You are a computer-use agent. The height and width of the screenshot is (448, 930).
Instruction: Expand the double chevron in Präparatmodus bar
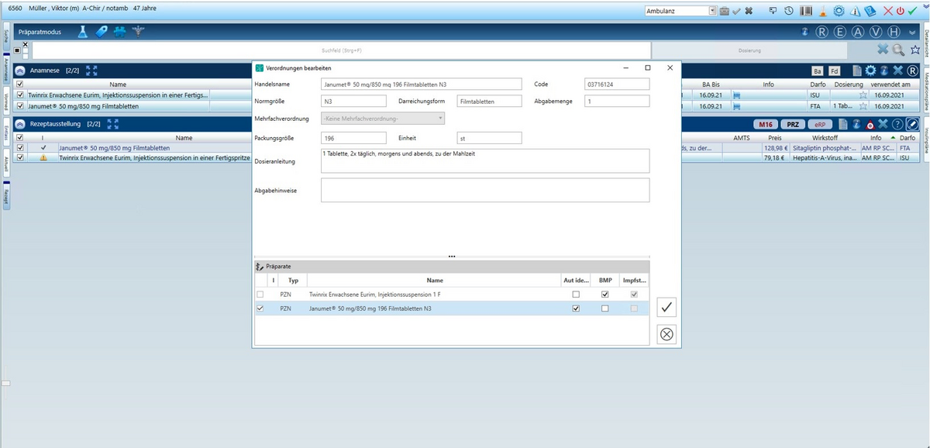click(912, 32)
